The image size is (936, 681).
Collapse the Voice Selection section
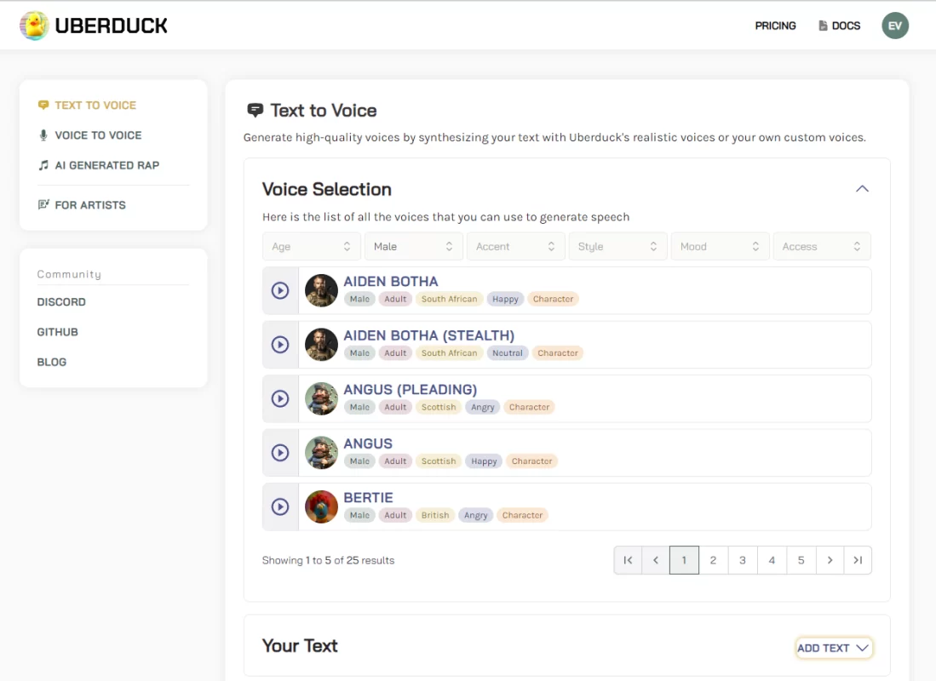coord(862,189)
